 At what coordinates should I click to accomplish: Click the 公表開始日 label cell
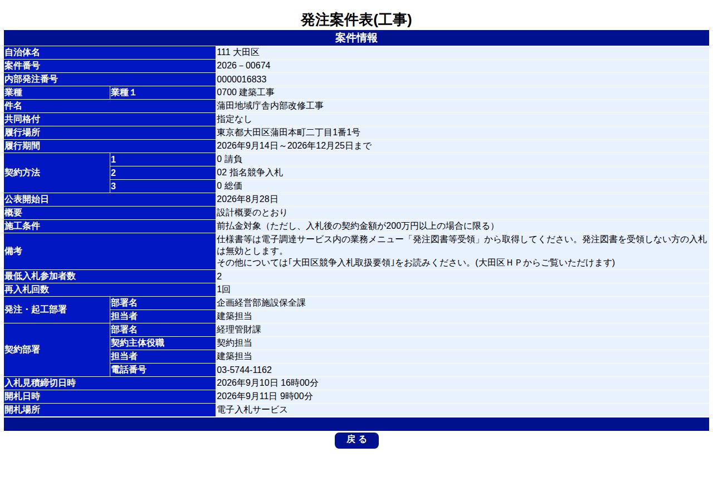click(110, 199)
